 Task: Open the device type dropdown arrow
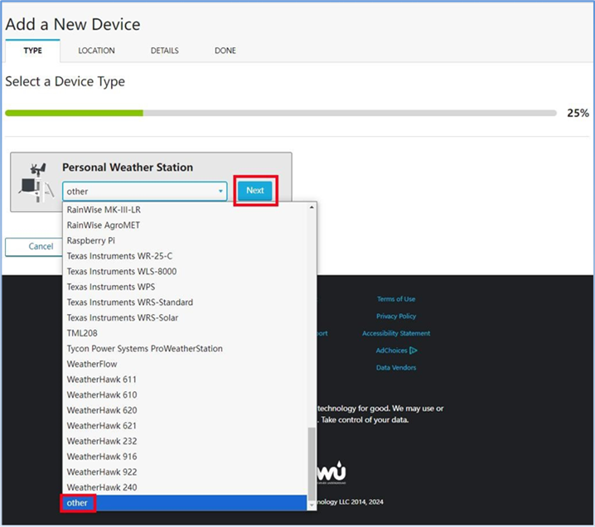tap(220, 191)
